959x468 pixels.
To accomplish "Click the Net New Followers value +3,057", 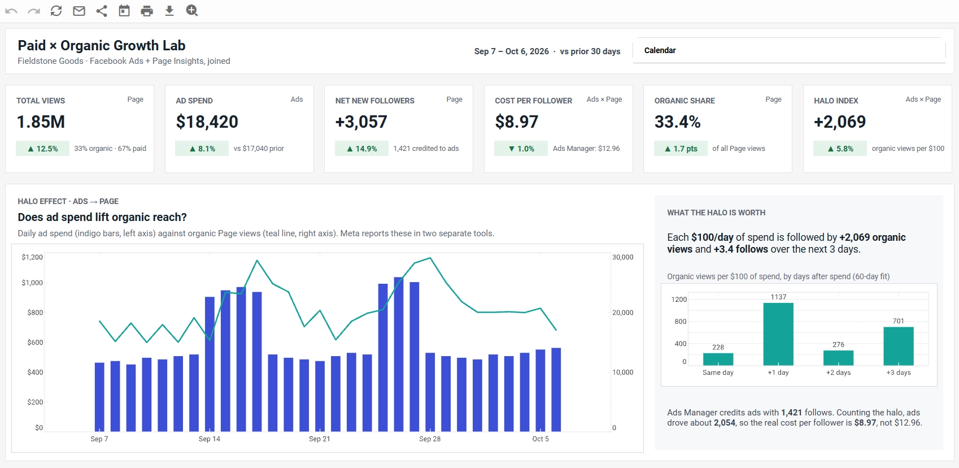I will 361,122.
